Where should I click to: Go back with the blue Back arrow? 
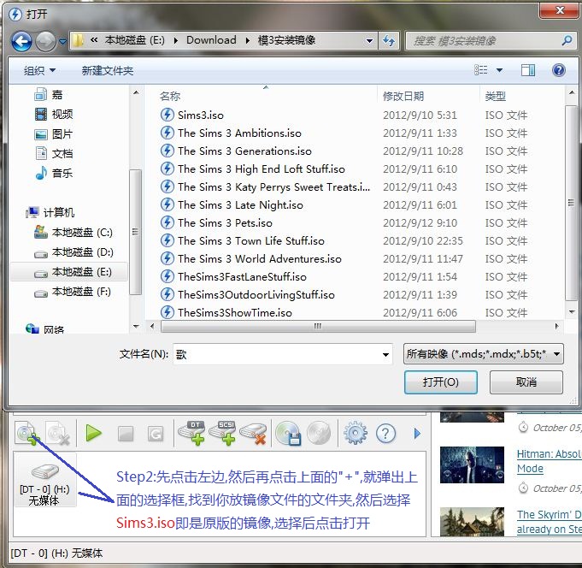21,41
